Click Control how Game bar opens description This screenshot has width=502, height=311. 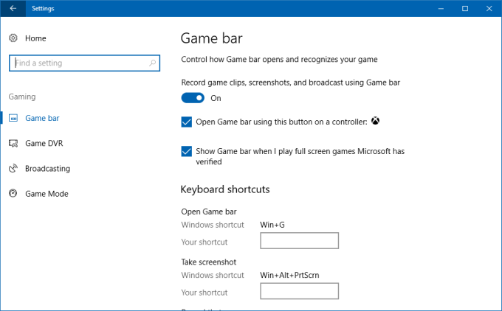click(x=279, y=60)
